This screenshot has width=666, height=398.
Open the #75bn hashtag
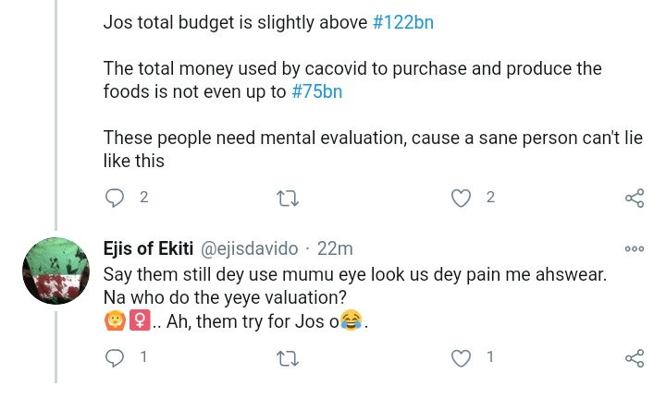(x=323, y=91)
